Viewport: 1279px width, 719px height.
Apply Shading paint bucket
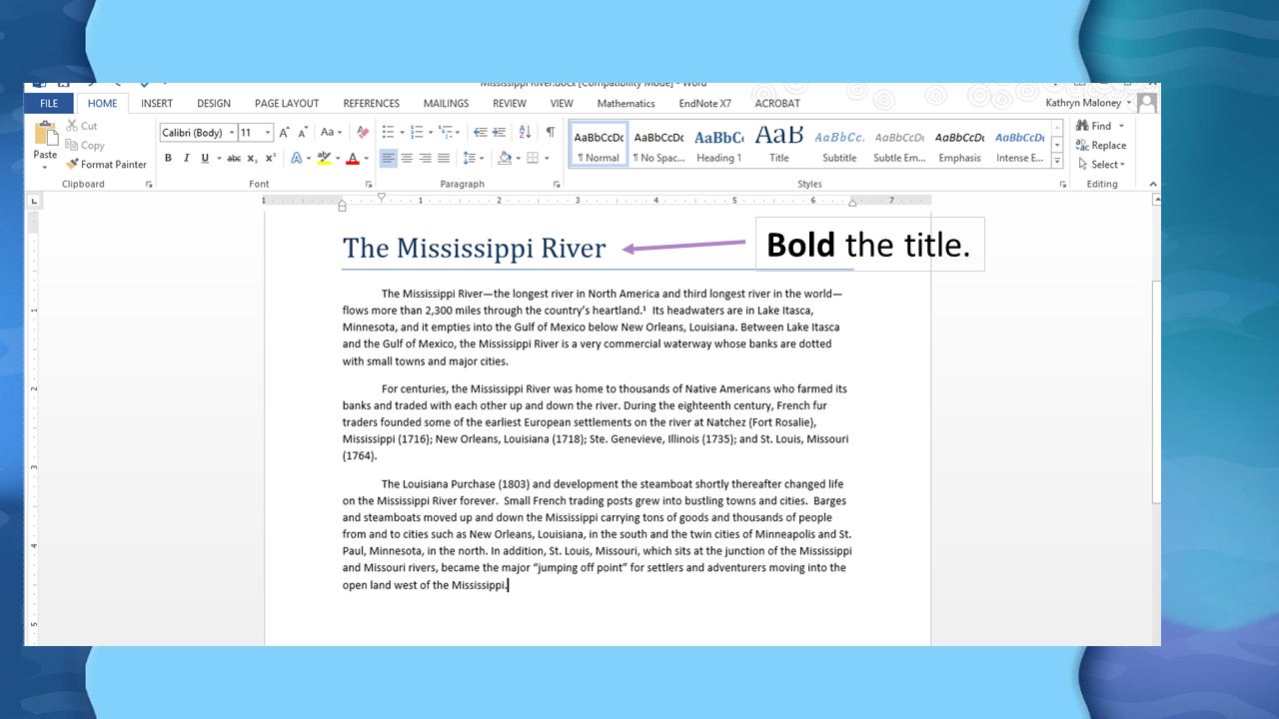(x=505, y=158)
